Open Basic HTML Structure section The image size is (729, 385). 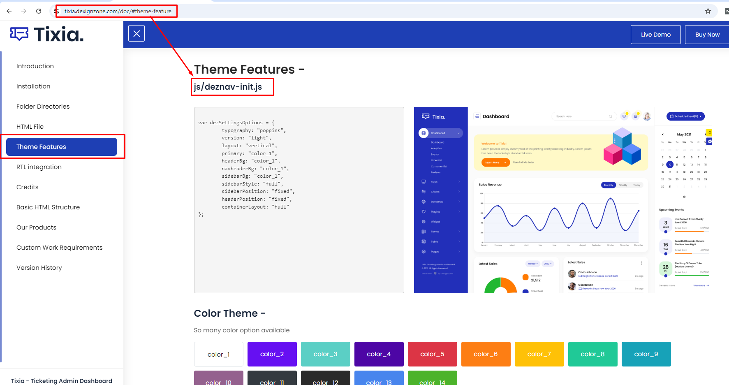coord(48,207)
